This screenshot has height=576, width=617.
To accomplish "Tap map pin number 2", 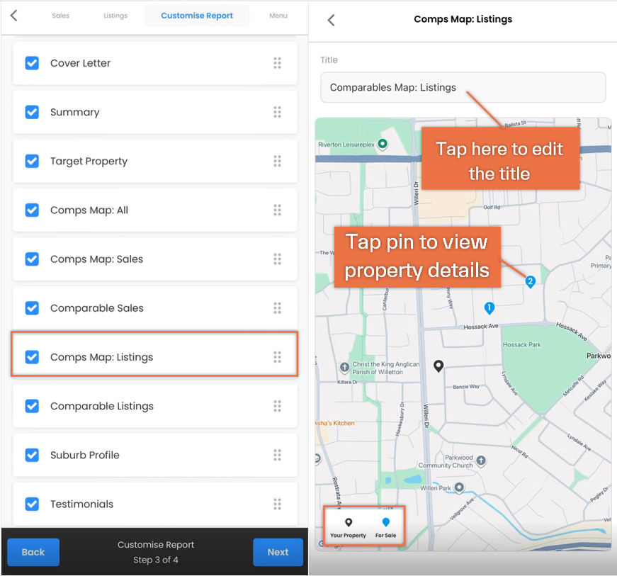I will [530, 282].
